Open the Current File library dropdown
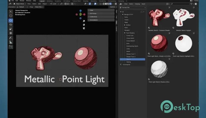The image size is (206, 118). pyautogui.click(x=132, y=7)
